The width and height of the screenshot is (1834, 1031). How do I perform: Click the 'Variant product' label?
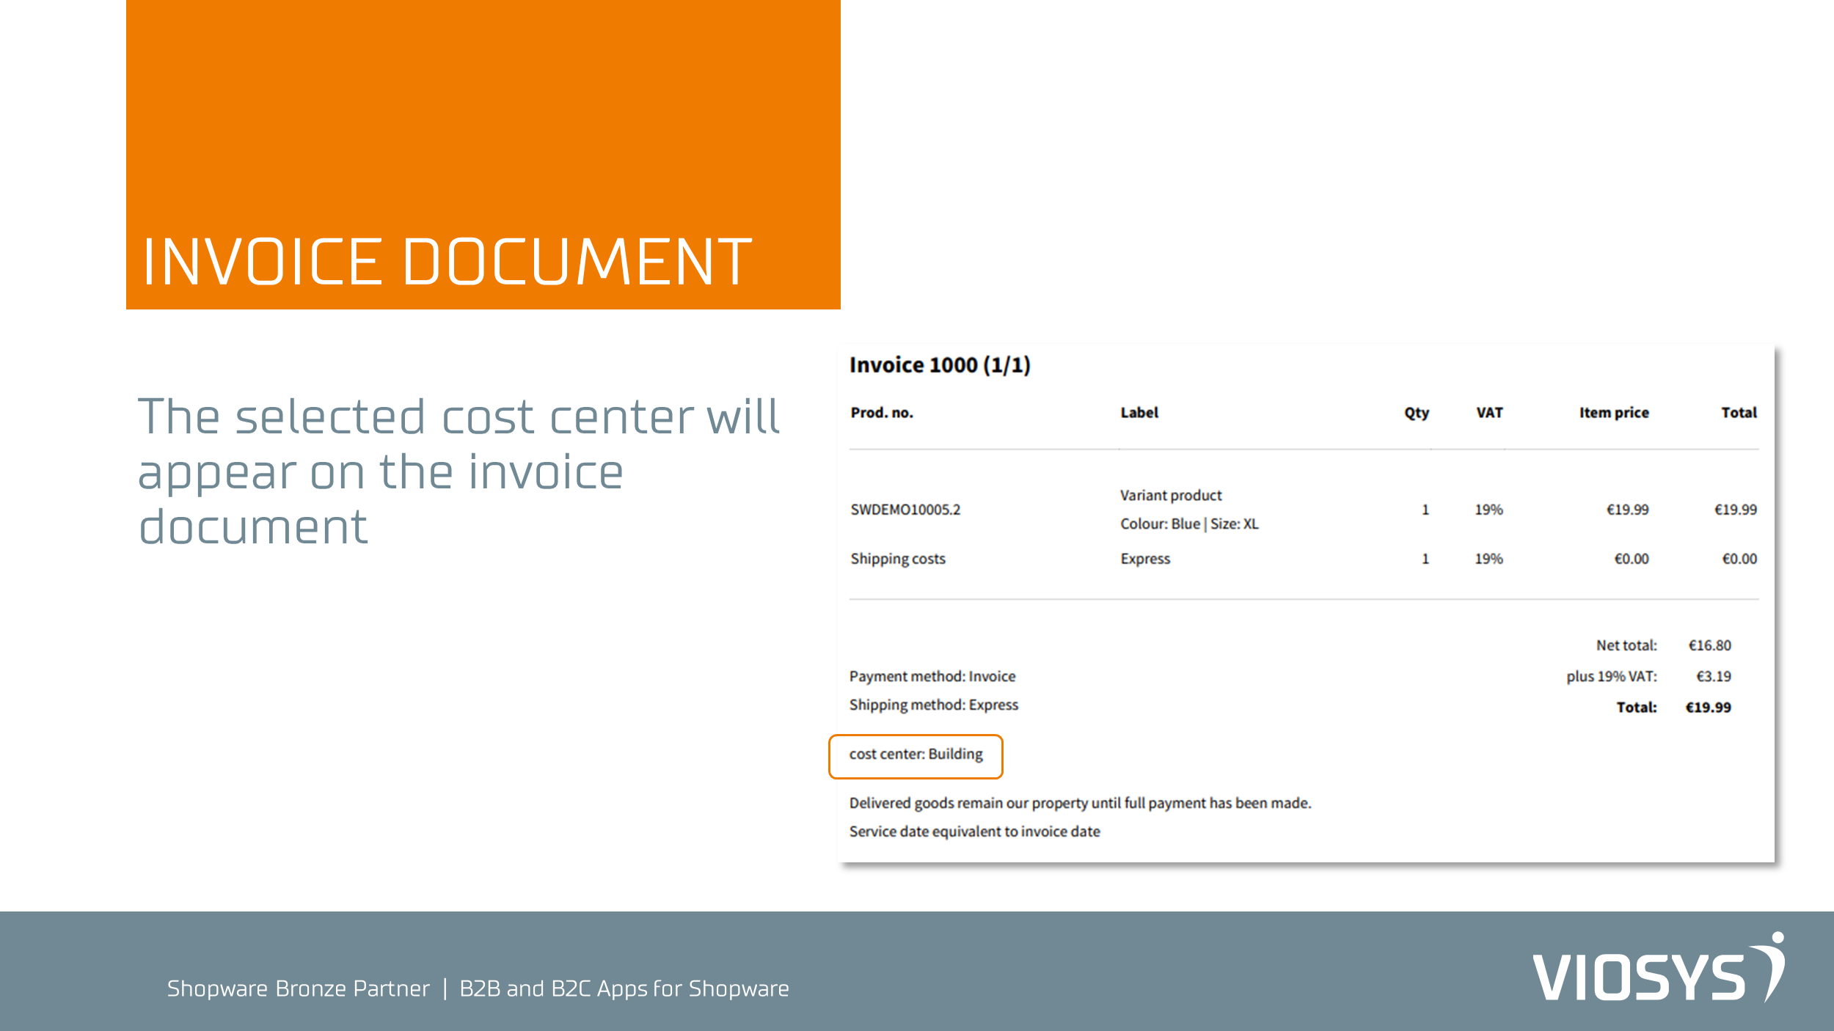(x=1171, y=496)
